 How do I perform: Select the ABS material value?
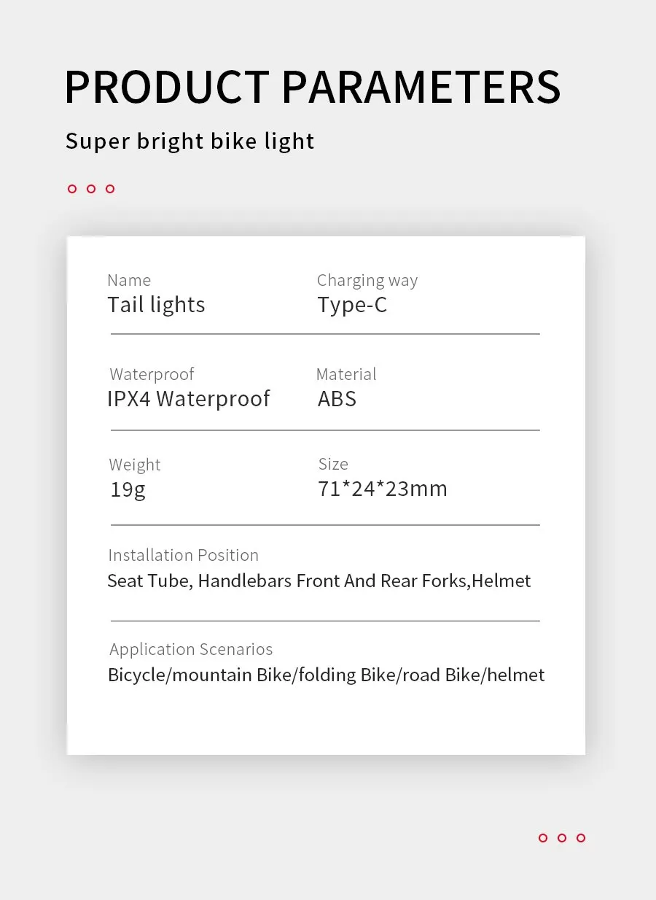pyautogui.click(x=337, y=399)
